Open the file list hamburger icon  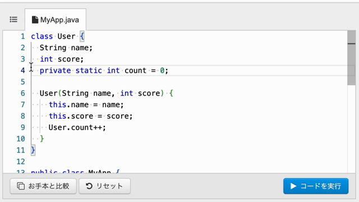tap(13, 20)
